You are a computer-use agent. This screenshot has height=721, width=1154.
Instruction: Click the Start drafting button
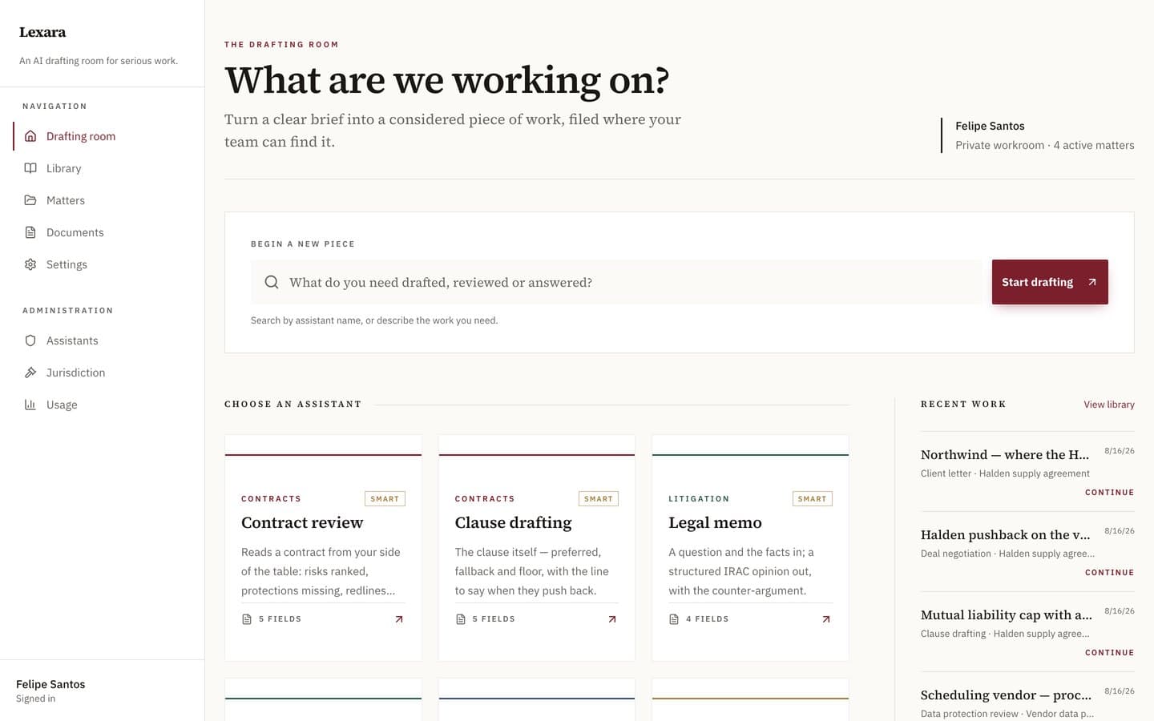coord(1050,282)
